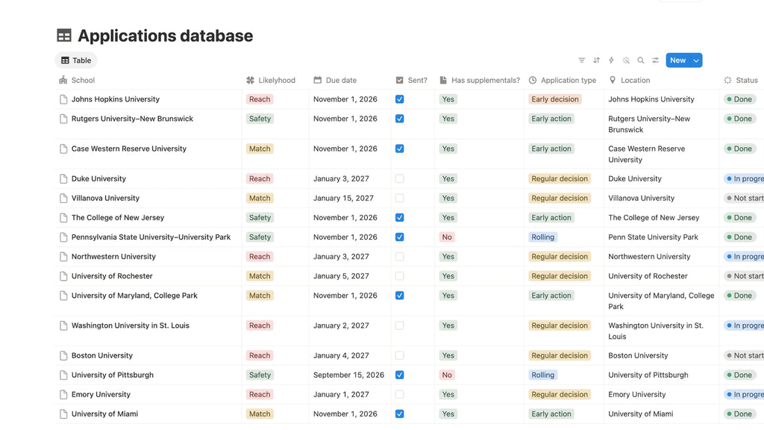Image resolution: width=764 pixels, height=430 pixels.
Task: Check Sent box for Northwestern University
Action: 400,257
